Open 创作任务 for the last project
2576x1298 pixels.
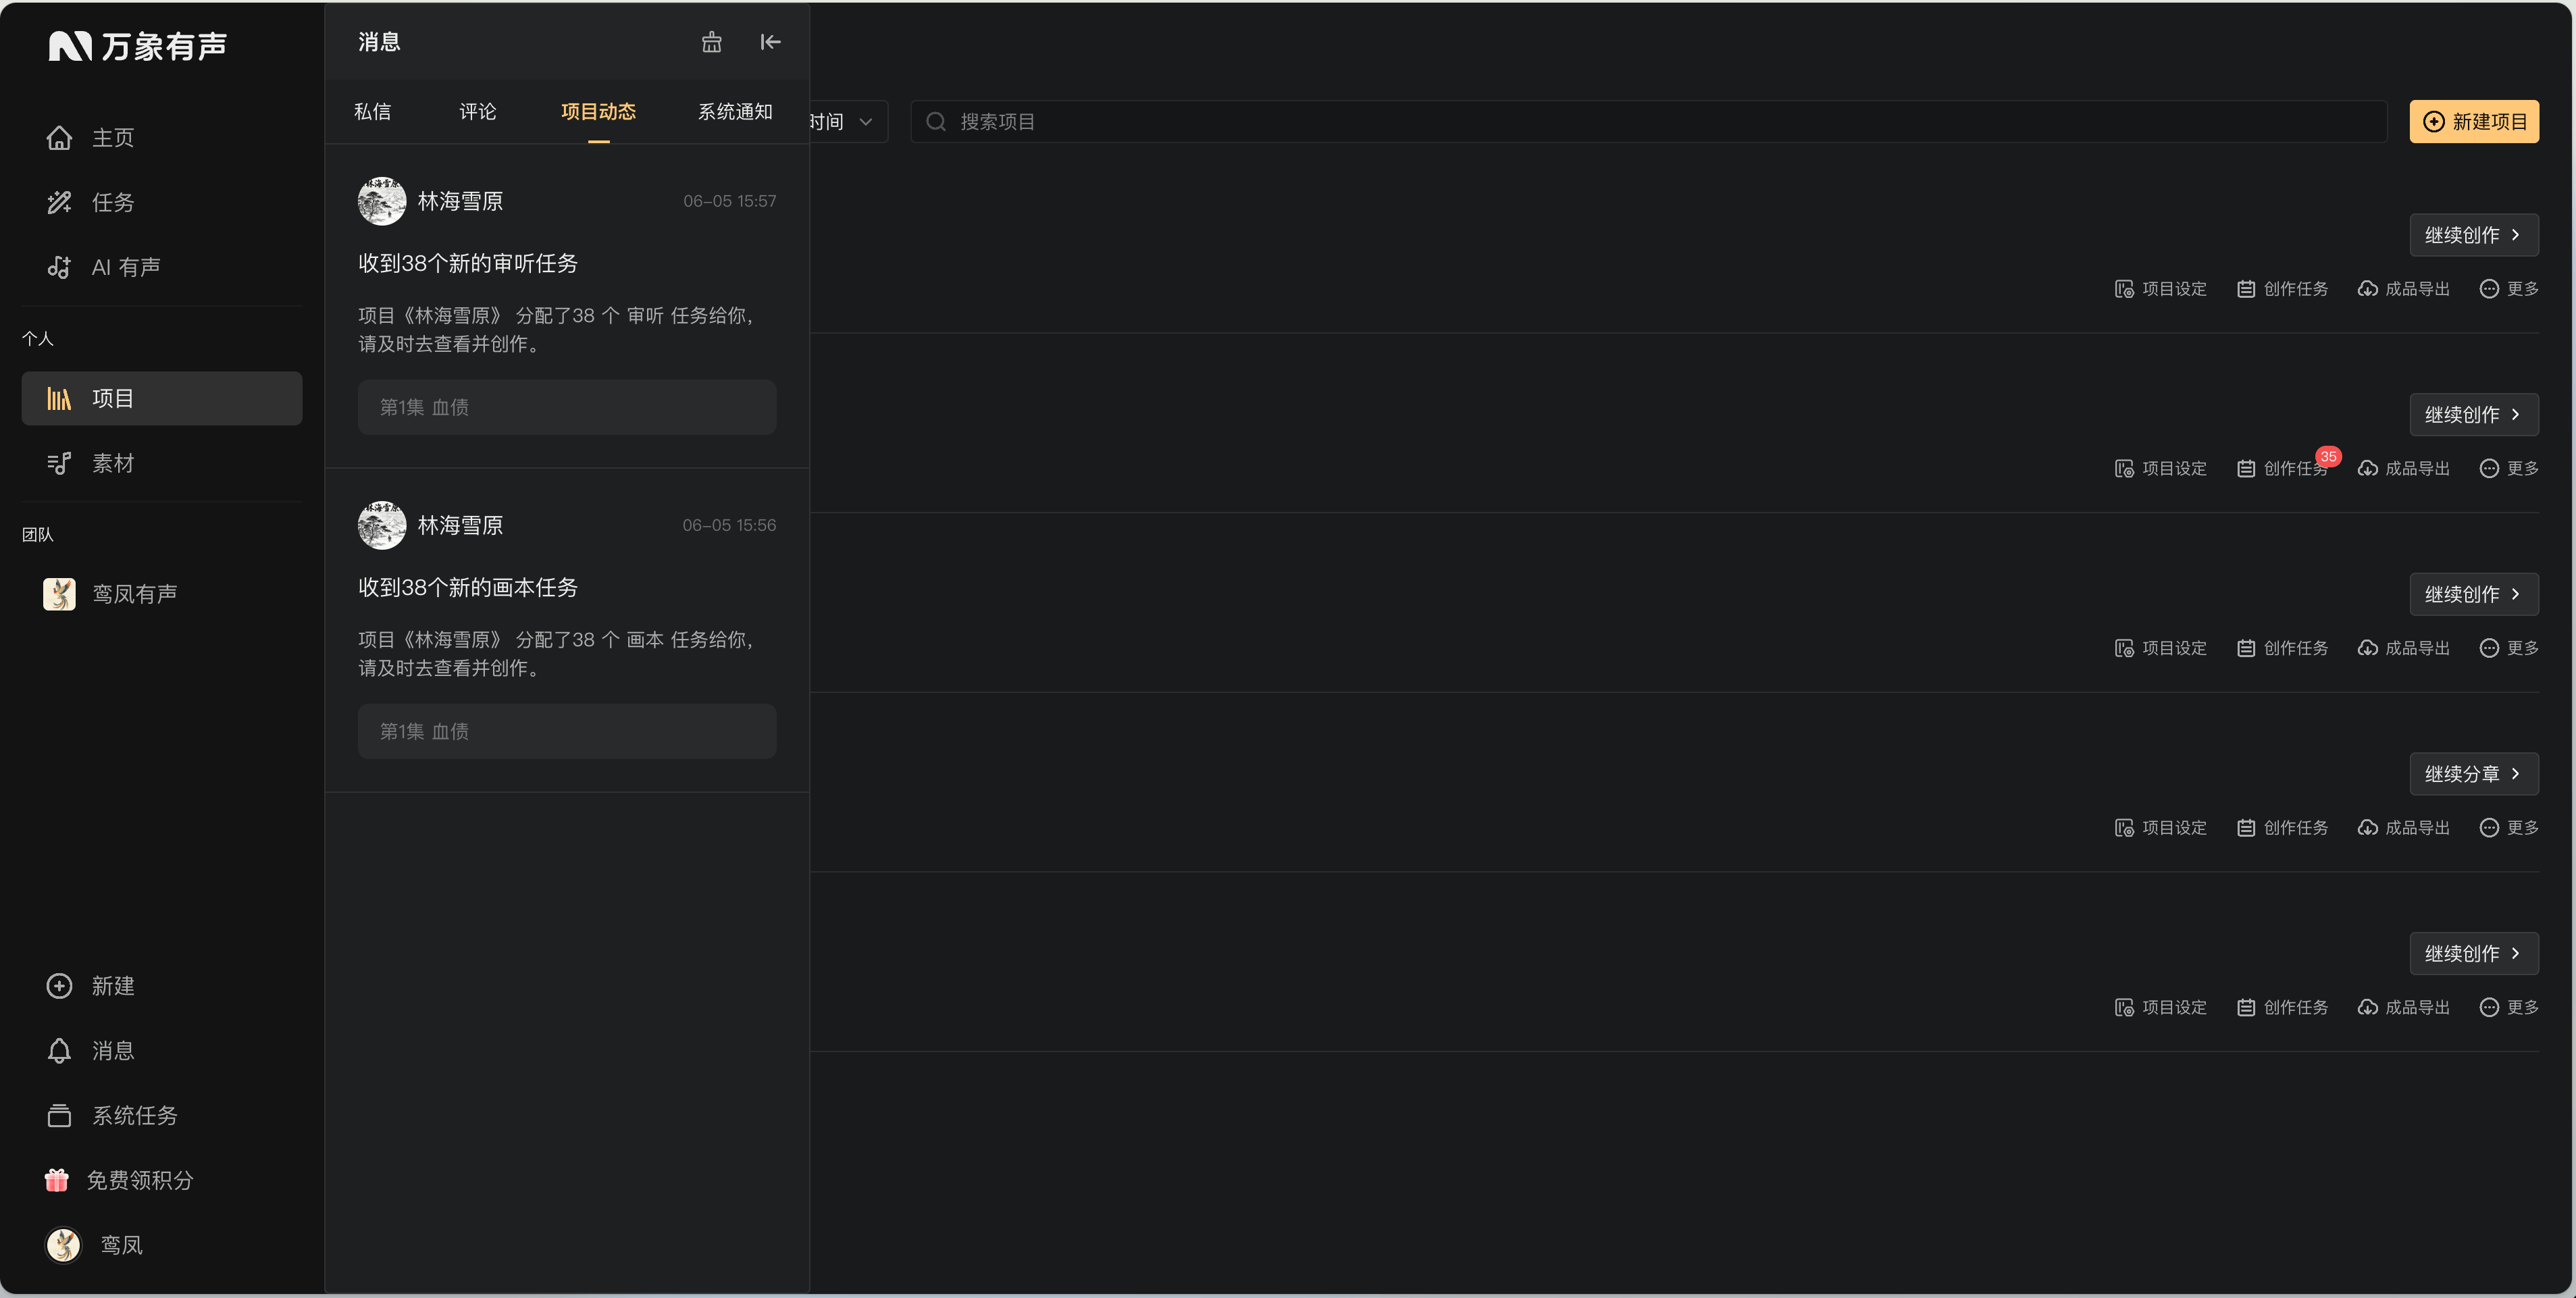point(2283,1008)
